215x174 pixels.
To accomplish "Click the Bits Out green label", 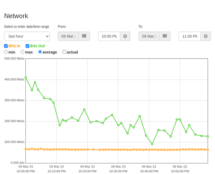I will 37,46.
